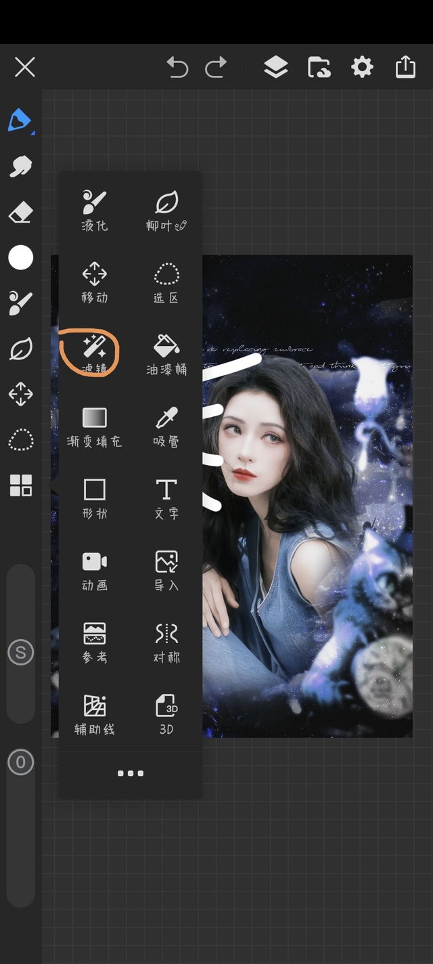Toggle 辅助线 guide lines
Image resolution: width=433 pixels, height=964 pixels.
click(x=94, y=714)
